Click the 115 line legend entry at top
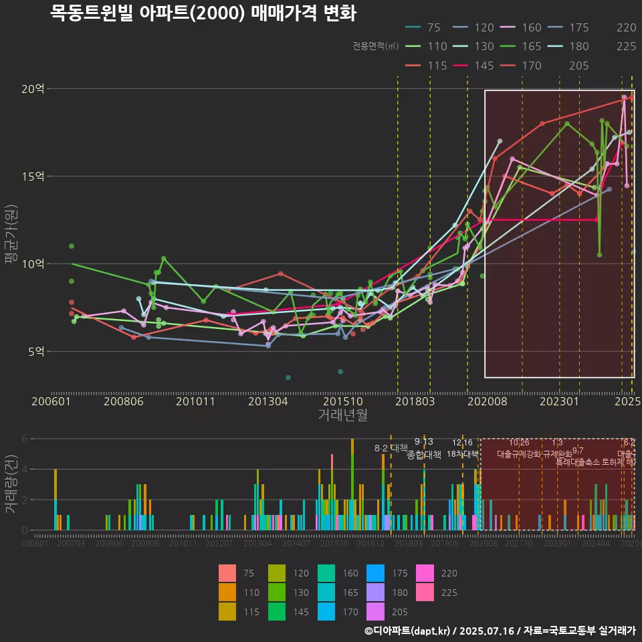642x642 pixels. (x=426, y=66)
